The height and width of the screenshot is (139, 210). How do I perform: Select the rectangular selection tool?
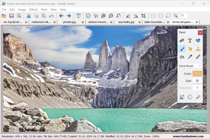click(153, 16)
